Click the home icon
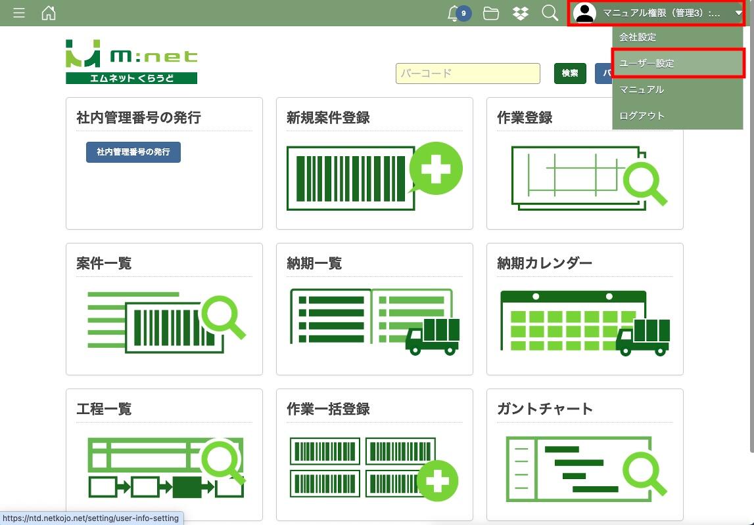The height and width of the screenshot is (525, 754). (x=49, y=13)
